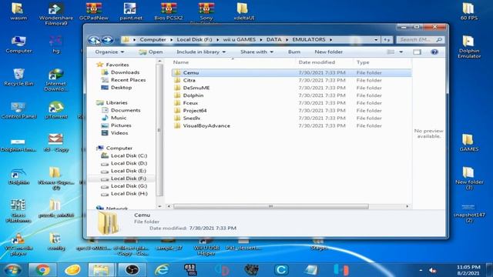Navigate to wii u GAMES in address bar

(240, 39)
